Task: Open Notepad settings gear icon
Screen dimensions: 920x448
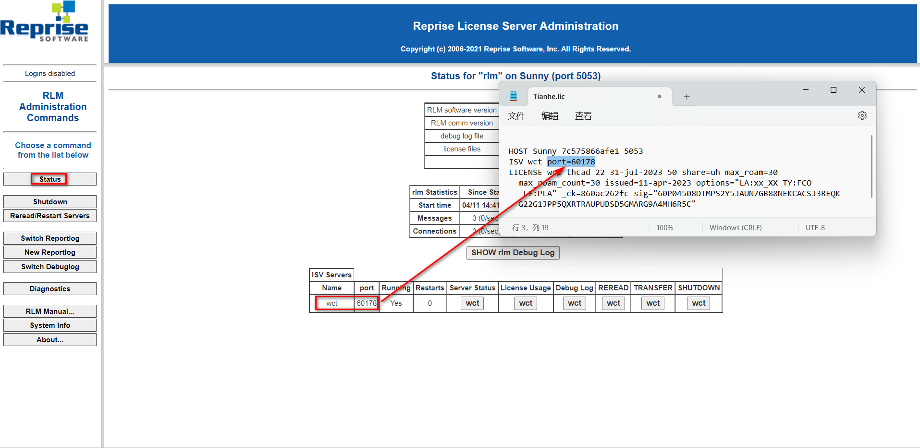Action: [x=862, y=115]
